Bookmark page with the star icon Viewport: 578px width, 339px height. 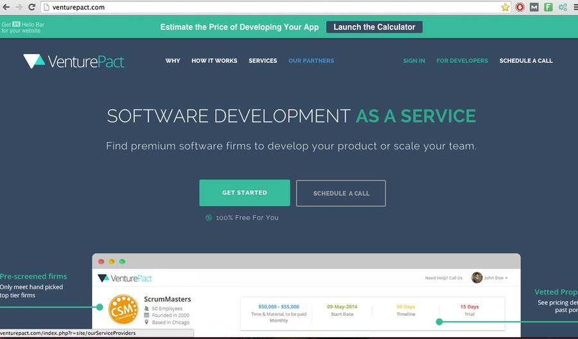[505, 7]
